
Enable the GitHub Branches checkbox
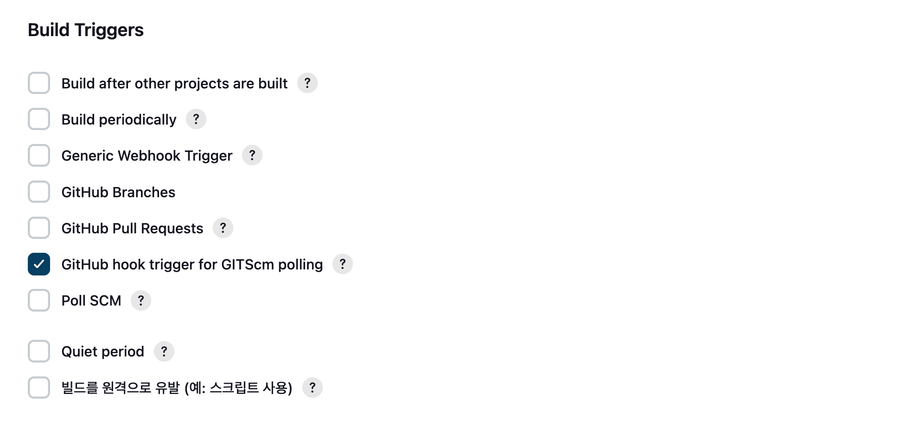[x=39, y=192]
